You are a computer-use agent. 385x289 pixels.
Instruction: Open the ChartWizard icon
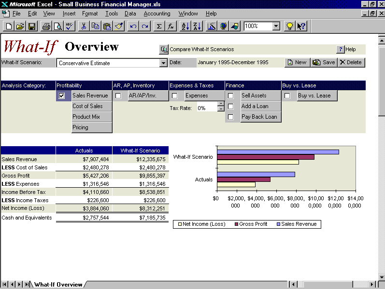(212, 26)
